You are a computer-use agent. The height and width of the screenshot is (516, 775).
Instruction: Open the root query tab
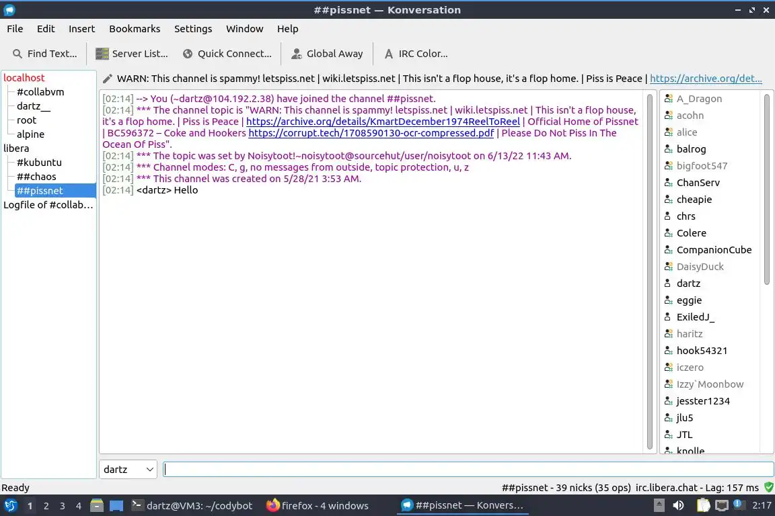(x=26, y=120)
